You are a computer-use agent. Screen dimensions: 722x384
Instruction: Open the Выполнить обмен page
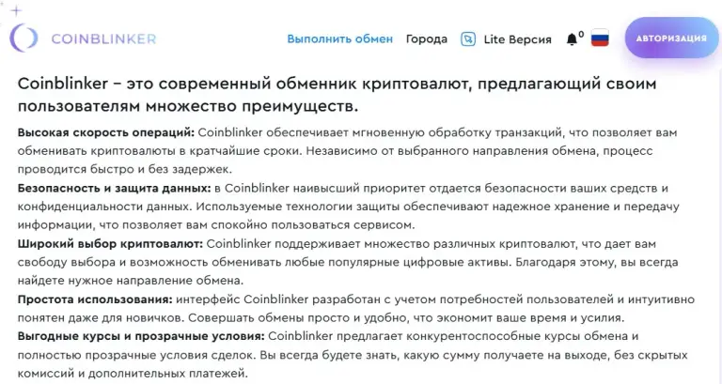339,39
